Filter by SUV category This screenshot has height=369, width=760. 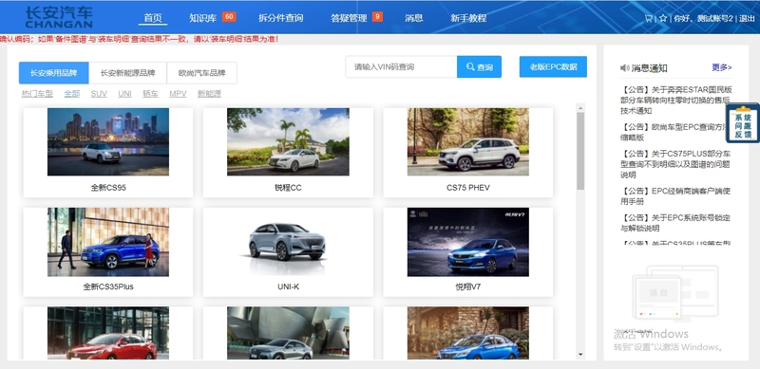[x=99, y=94]
